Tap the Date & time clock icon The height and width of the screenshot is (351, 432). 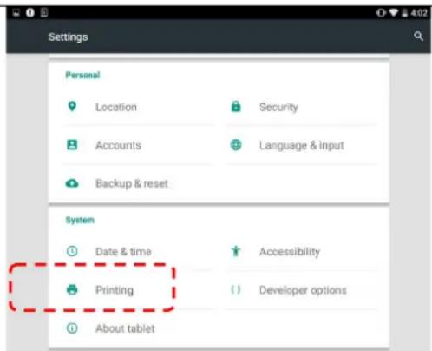click(x=72, y=251)
